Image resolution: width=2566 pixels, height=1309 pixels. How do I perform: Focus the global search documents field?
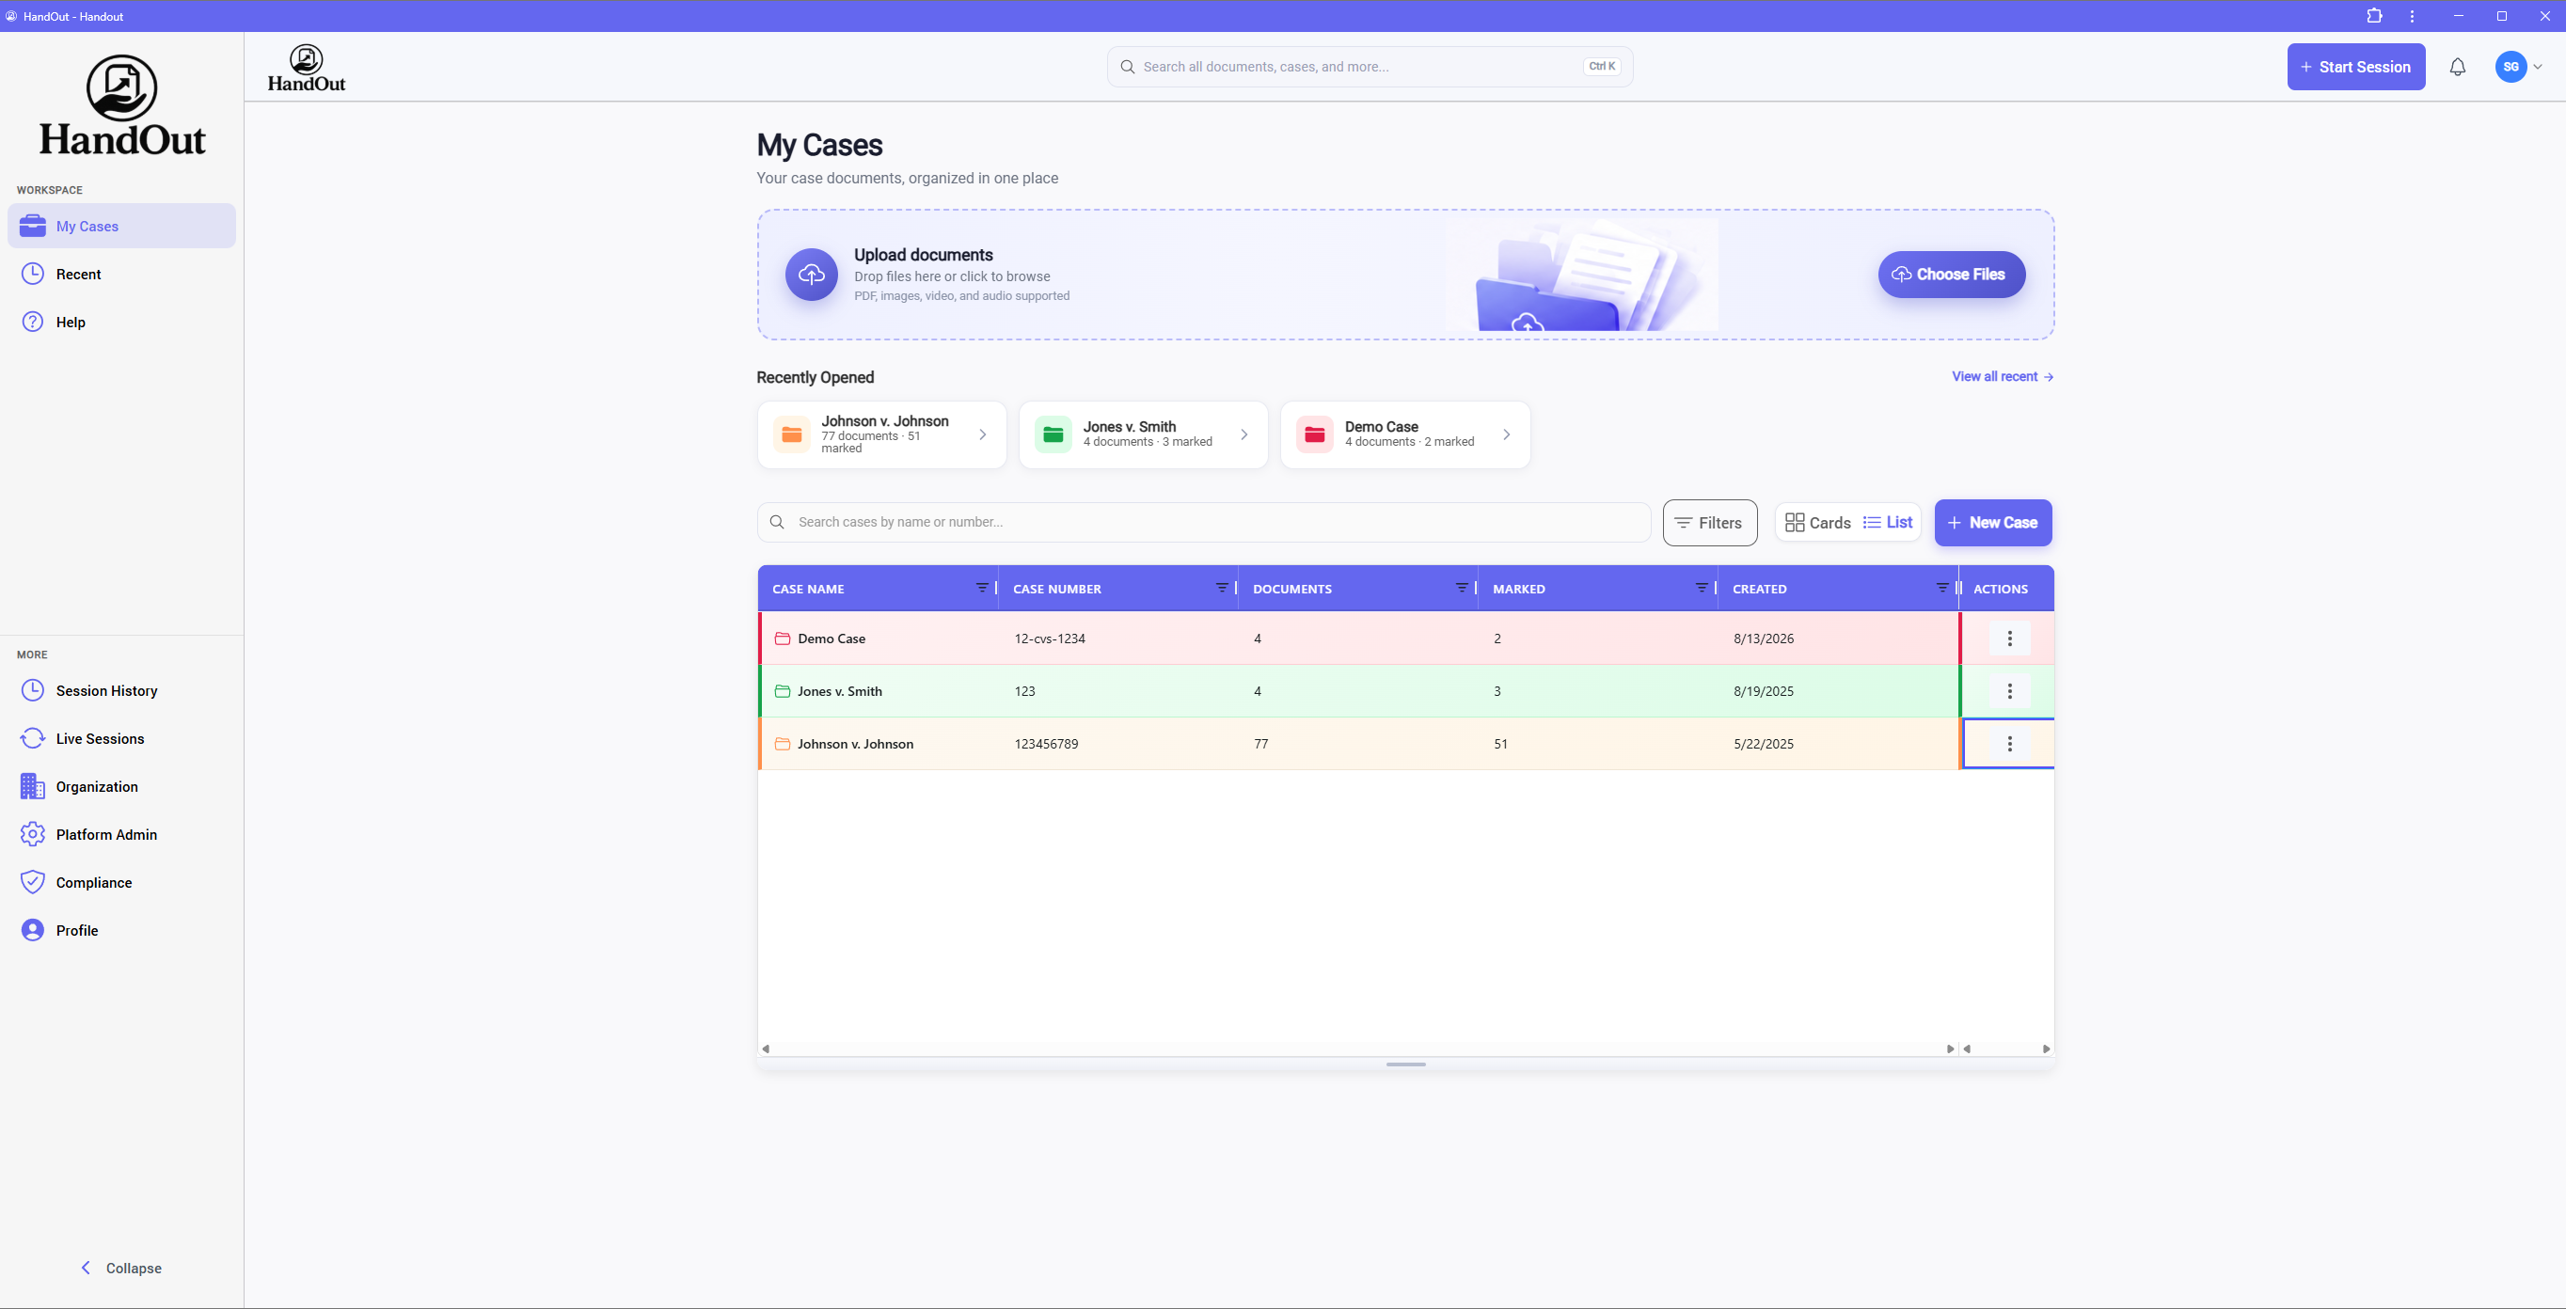1370,67
